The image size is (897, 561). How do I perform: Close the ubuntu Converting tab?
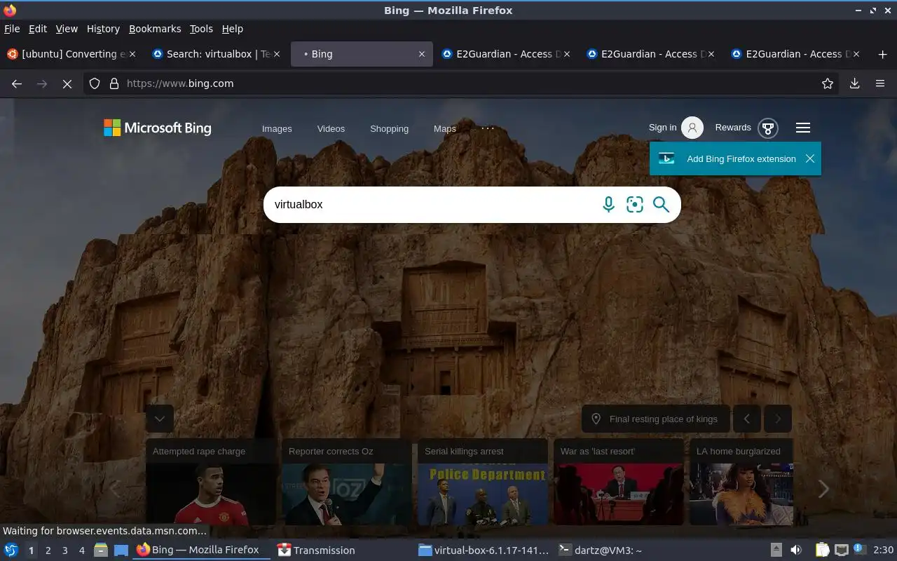132,54
